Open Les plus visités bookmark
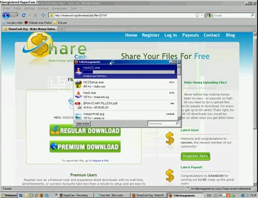This screenshot has height=198, width=258. pyautogui.click(x=13, y=23)
